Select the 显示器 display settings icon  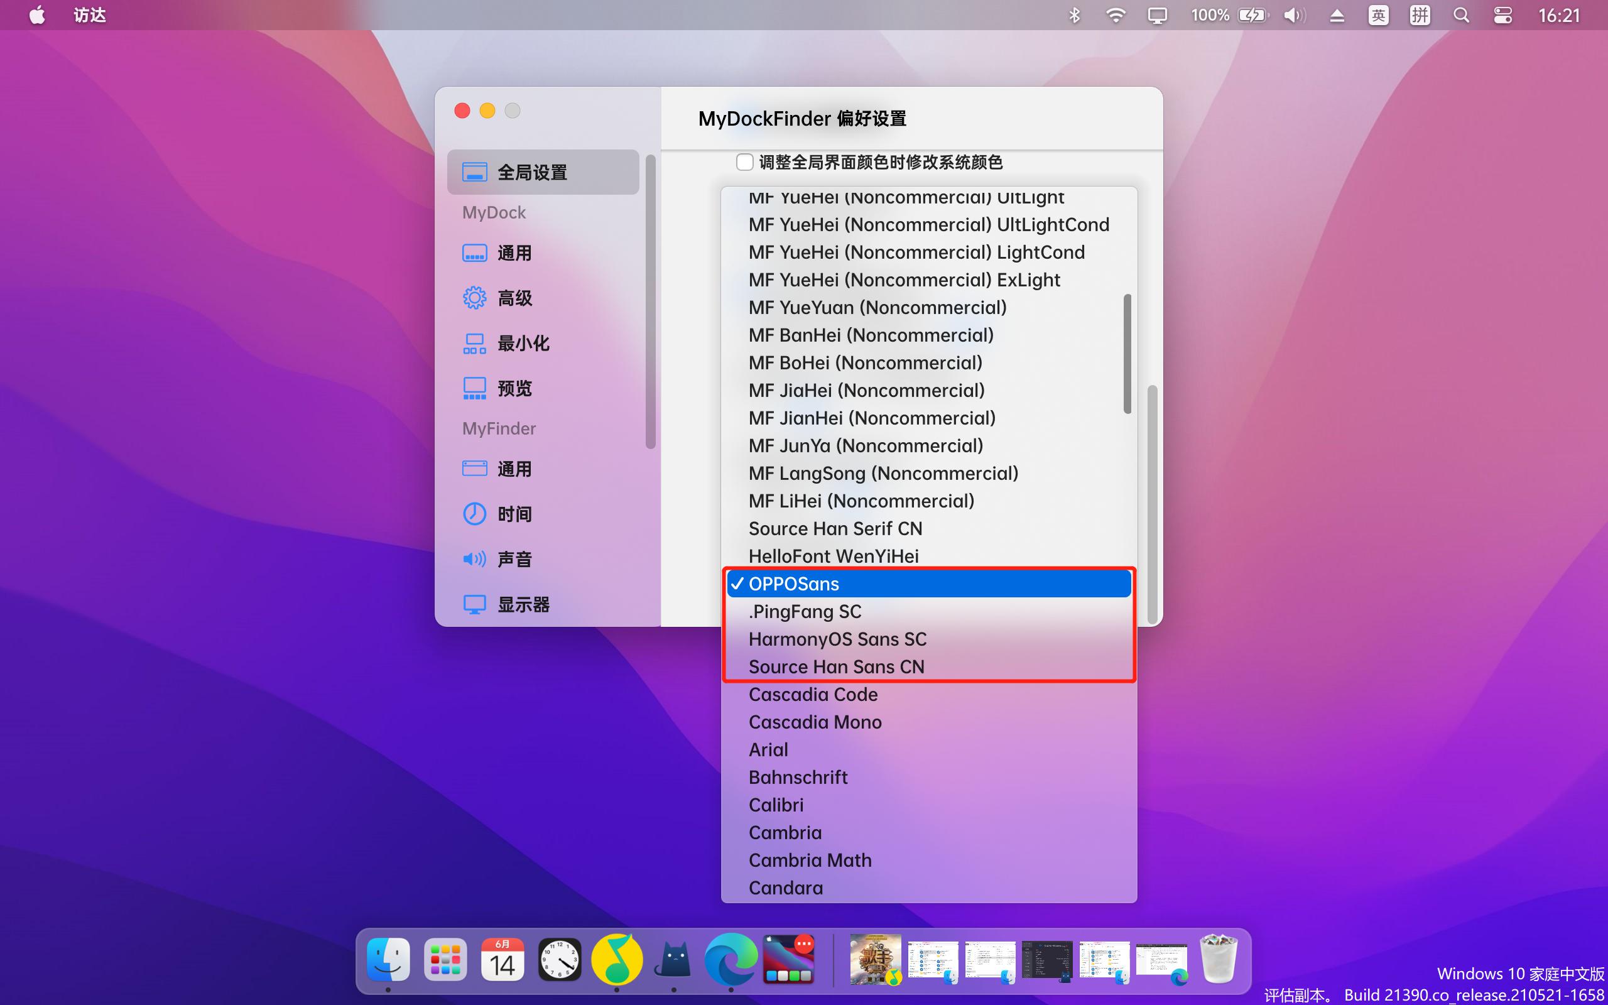click(x=524, y=604)
